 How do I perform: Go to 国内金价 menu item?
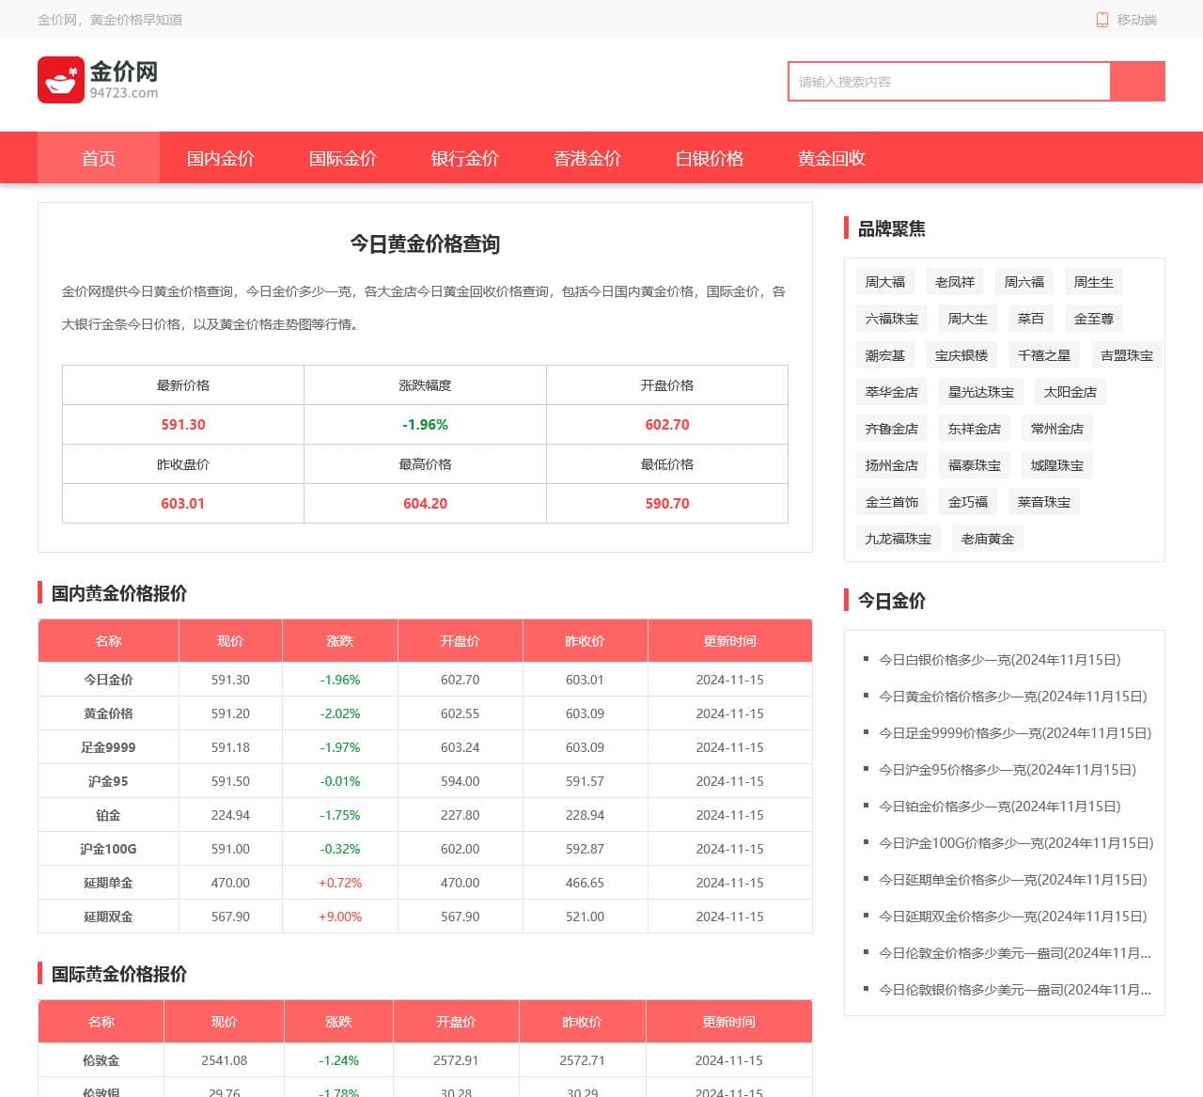221,158
